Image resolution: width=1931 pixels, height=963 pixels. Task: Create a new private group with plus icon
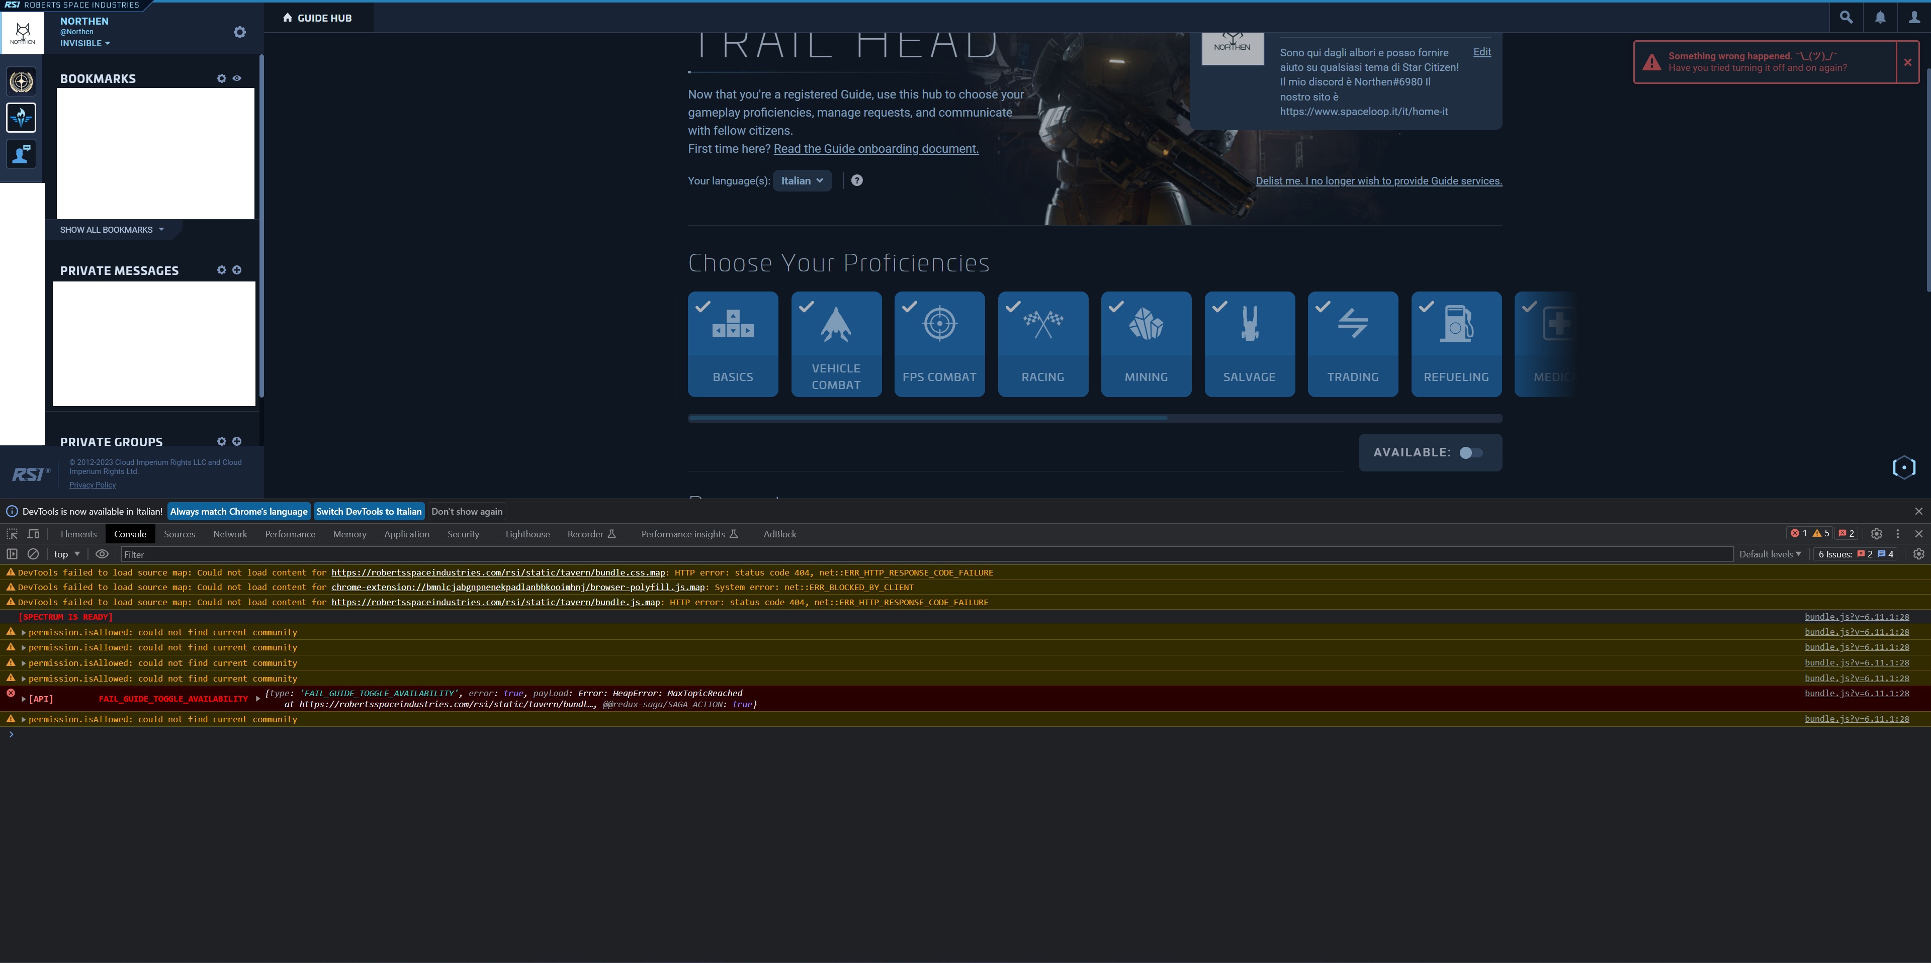237,441
